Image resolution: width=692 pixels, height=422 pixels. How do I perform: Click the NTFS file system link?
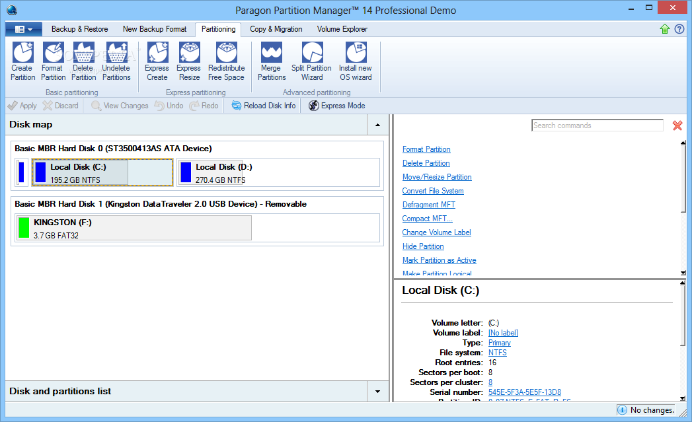pos(498,353)
